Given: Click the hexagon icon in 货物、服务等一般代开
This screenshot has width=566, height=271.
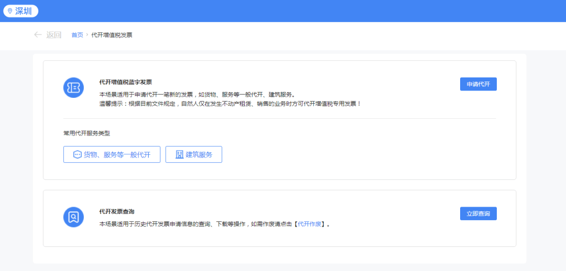Looking at the screenshot, I should [77, 154].
